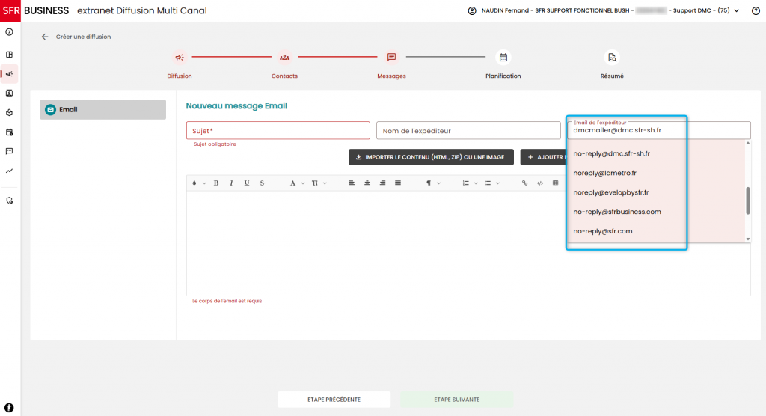Image resolution: width=766 pixels, height=416 pixels.
Task: Open the statistics line-chart icon in sidebar
Action: pyautogui.click(x=9, y=171)
